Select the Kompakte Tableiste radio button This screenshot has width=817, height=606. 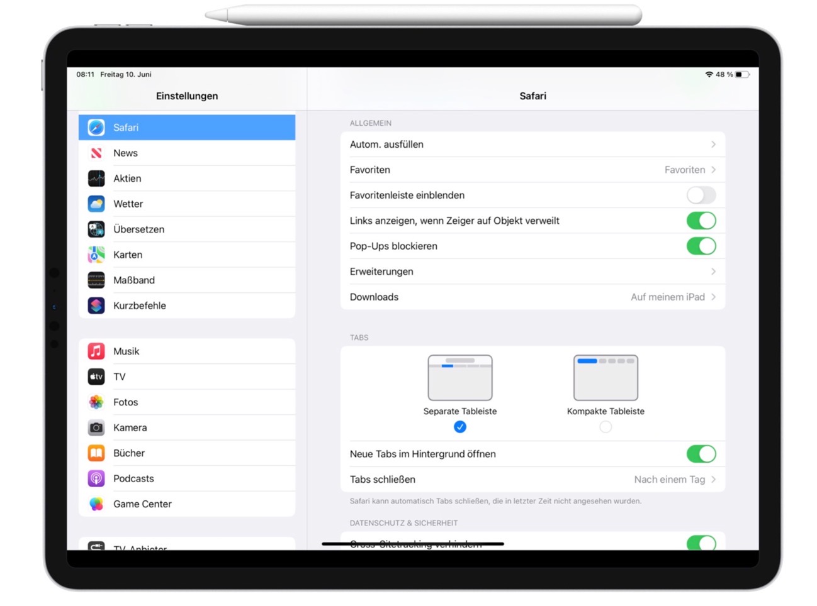click(606, 427)
